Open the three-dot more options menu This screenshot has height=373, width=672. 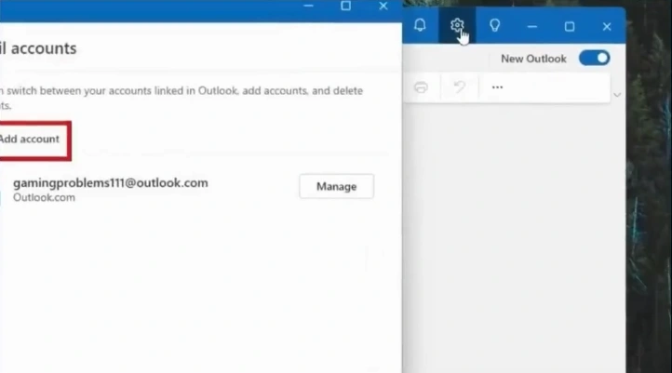click(497, 87)
